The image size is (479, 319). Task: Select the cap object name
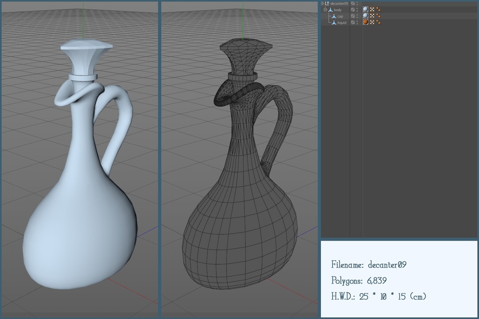(341, 16)
